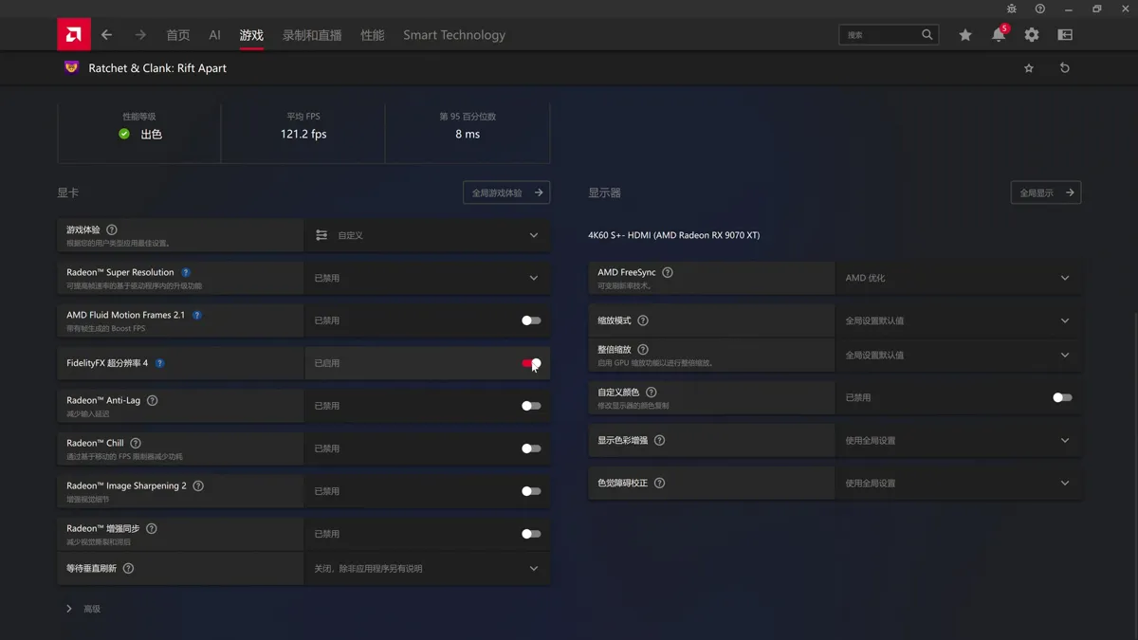Enable Radeon 增强同步 toggle
The height and width of the screenshot is (640, 1138).
click(x=531, y=534)
